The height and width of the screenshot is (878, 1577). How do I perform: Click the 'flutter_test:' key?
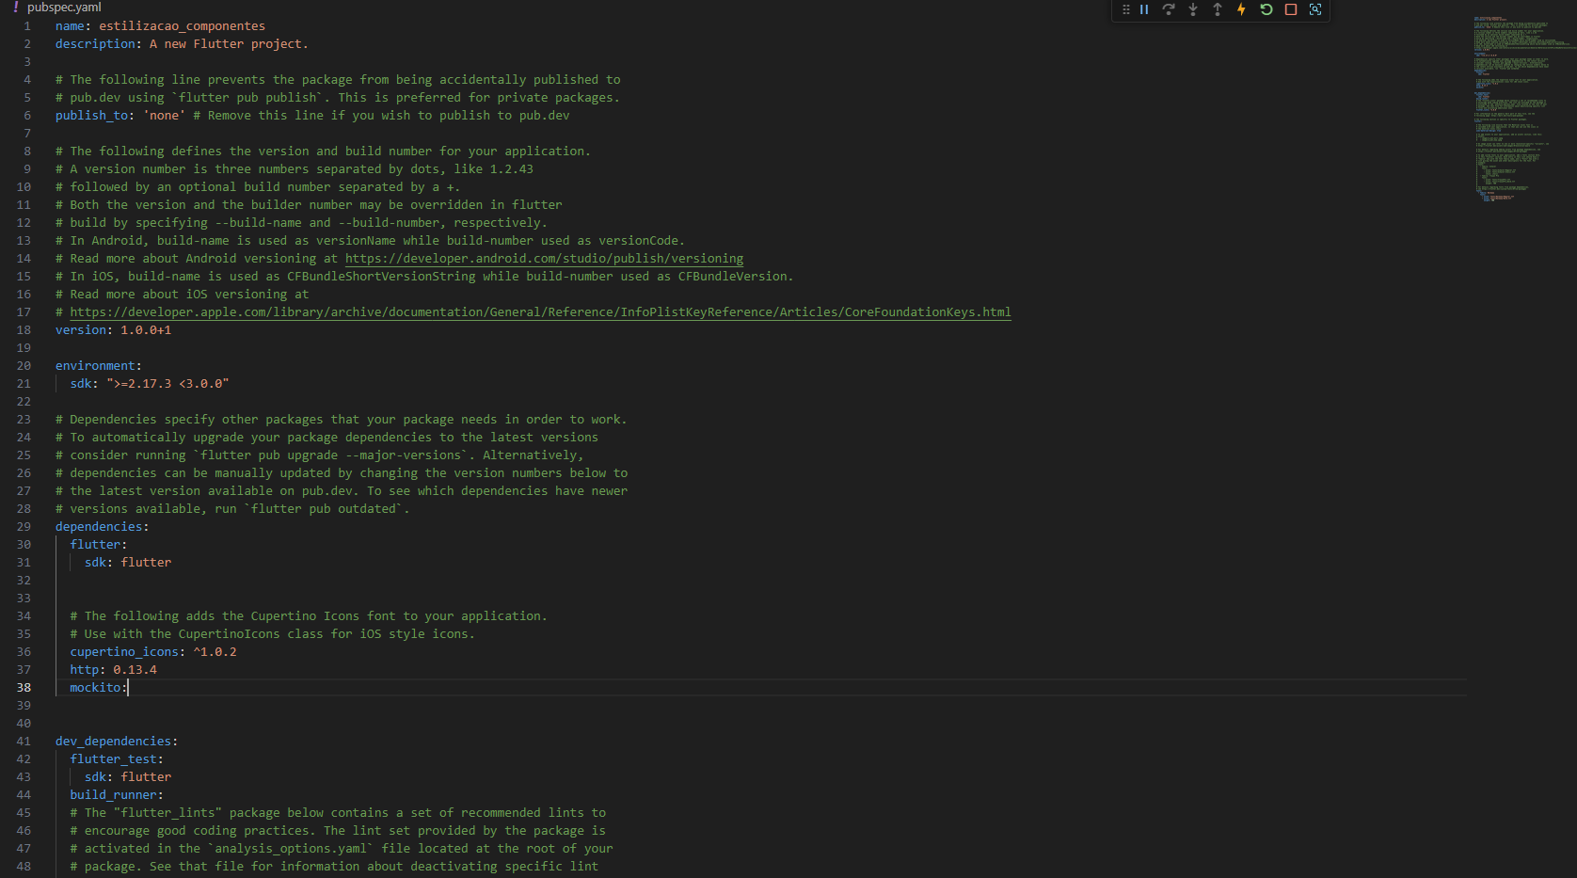click(117, 759)
